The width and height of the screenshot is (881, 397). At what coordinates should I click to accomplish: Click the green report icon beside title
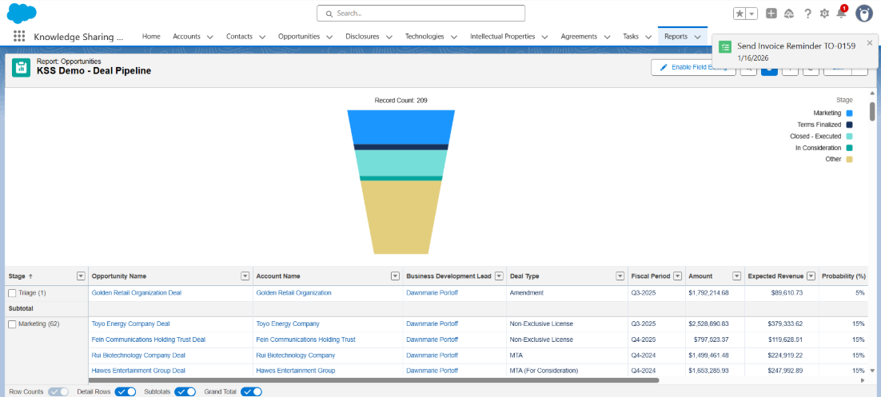tap(22, 67)
